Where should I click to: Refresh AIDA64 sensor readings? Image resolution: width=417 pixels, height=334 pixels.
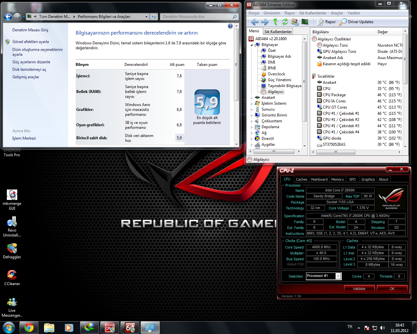click(285, 22)
